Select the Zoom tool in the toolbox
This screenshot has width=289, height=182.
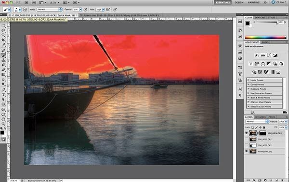3,124
